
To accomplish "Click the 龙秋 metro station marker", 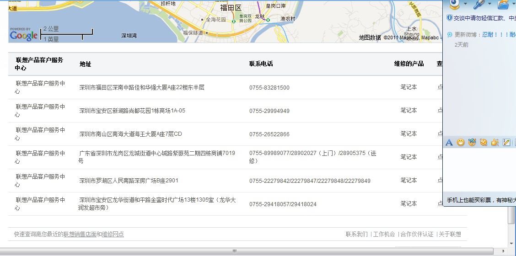I will (x=268, y=20).
